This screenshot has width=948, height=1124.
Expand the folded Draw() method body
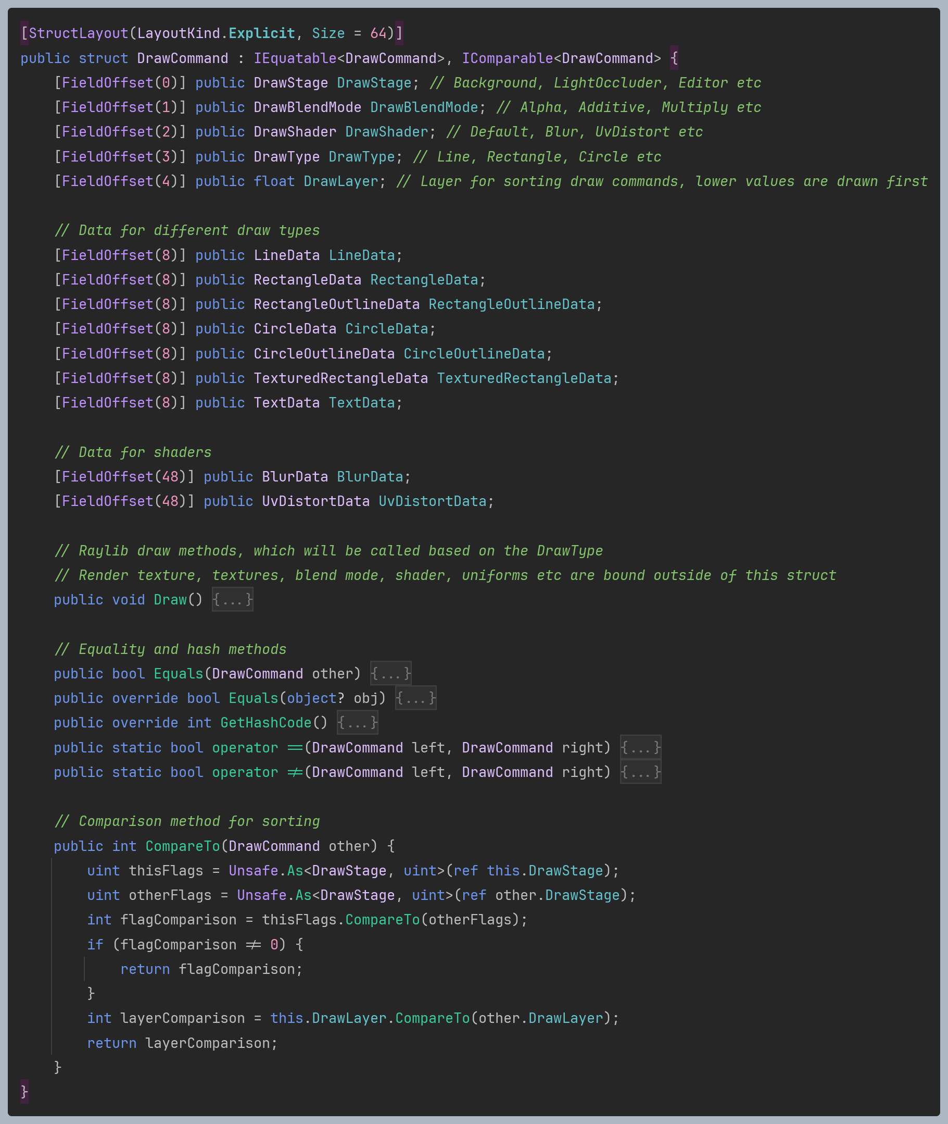coord(232,600)
